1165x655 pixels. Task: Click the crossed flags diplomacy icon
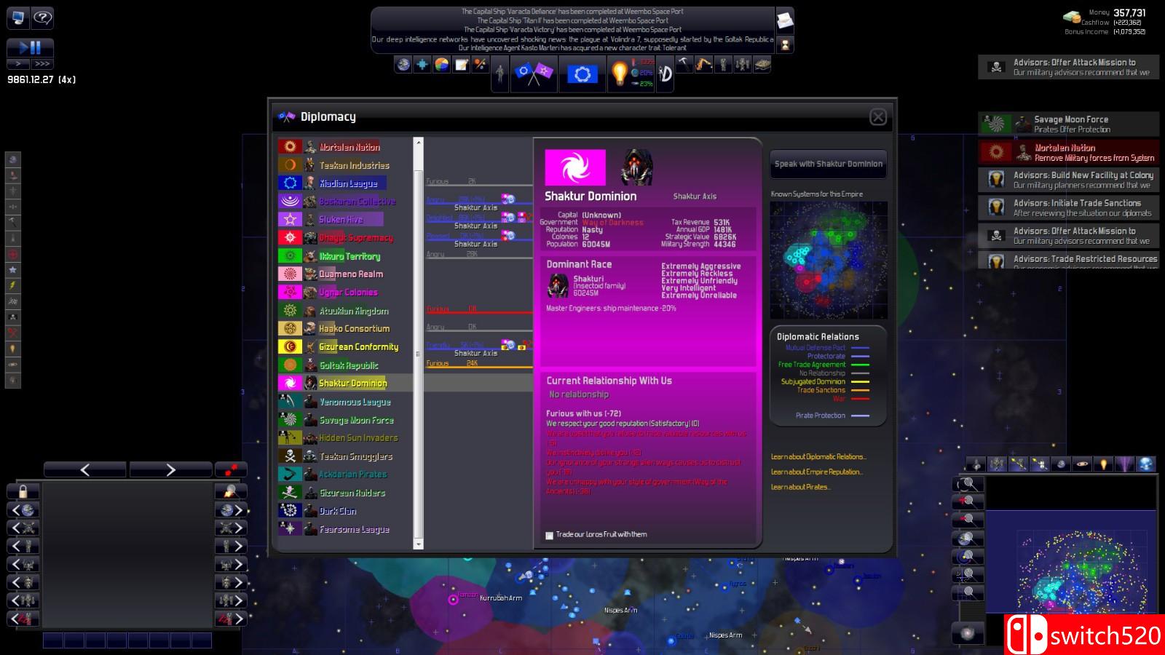[x=534, y=73]
